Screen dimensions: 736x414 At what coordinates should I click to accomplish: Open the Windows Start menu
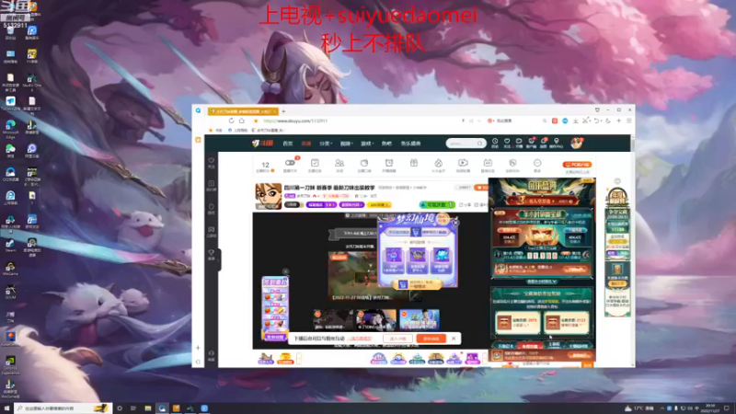pos(6,408)
